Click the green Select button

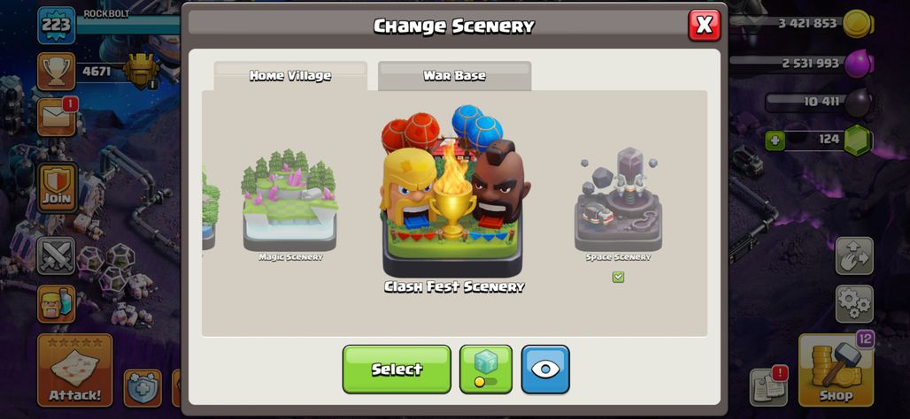coord(397,369)
